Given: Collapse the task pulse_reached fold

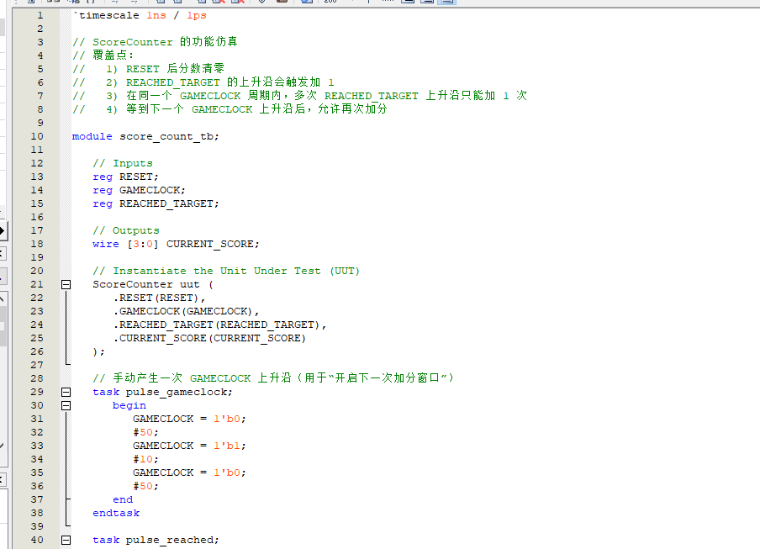Looking at the screenshot, I should 66,540.
